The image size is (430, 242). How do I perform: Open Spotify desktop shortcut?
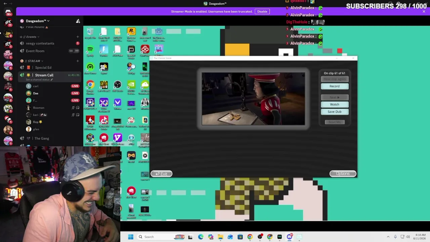click(x=90, y=51)
